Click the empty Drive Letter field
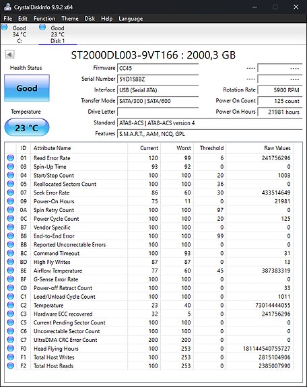The height and width of the screenshot is (387, 307). coord(158,112)
